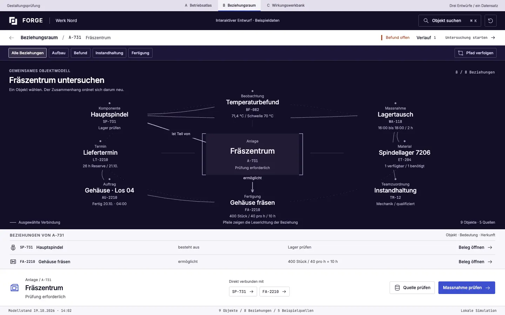Screen dimensions: 505x315
Task: Select the Gehäuse · Los 04 order node
Action: click(109, 192)
